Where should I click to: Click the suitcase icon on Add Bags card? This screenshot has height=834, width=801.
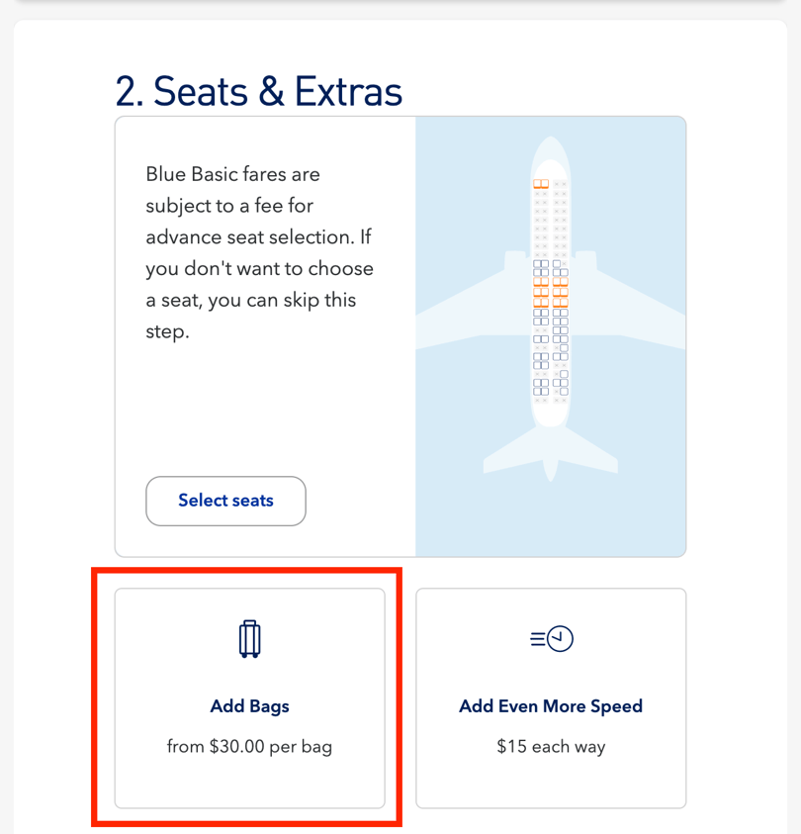[x=249, y=638]
